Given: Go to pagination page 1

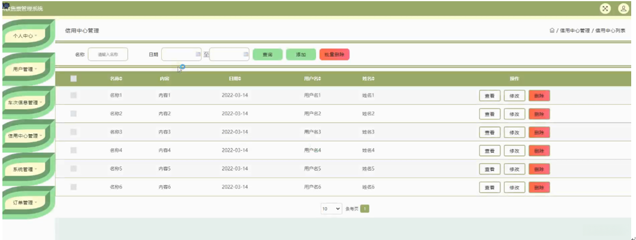Looking at the screenshot, I should 364,209.
